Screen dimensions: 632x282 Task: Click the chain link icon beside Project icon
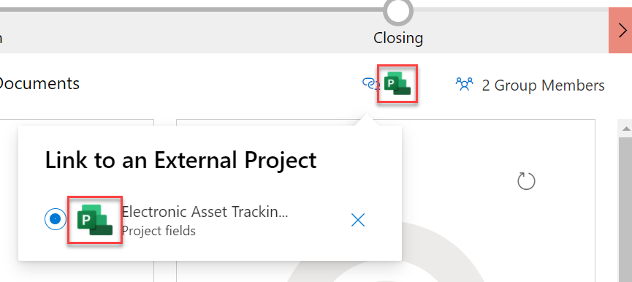(370, 83)
